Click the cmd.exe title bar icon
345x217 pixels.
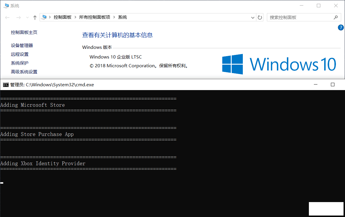click(6, 85)
